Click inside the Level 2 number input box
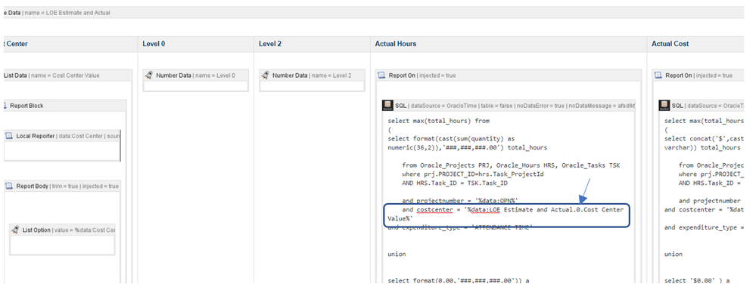Screen dimensions: 756x293 click(x=312, y=86)
